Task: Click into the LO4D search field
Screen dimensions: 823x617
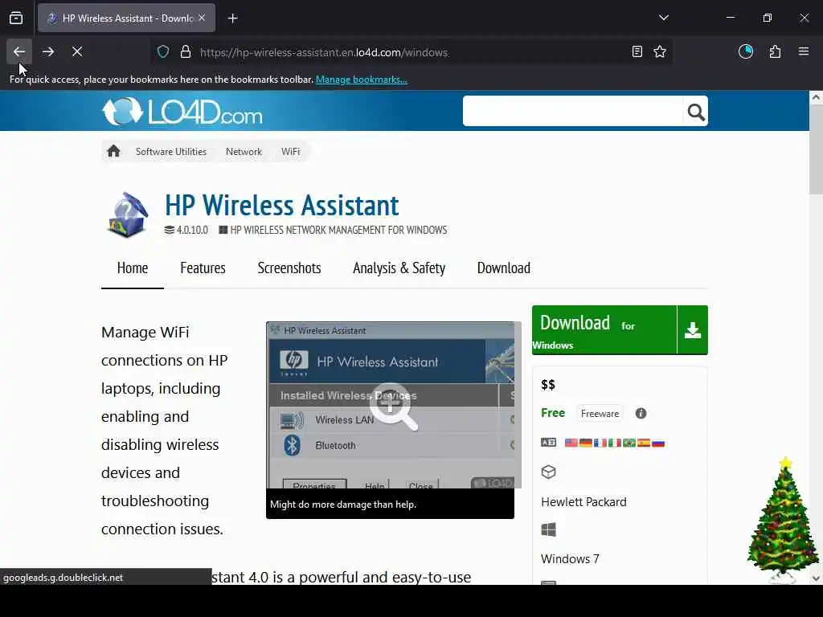Action: [x=572, y=111]
